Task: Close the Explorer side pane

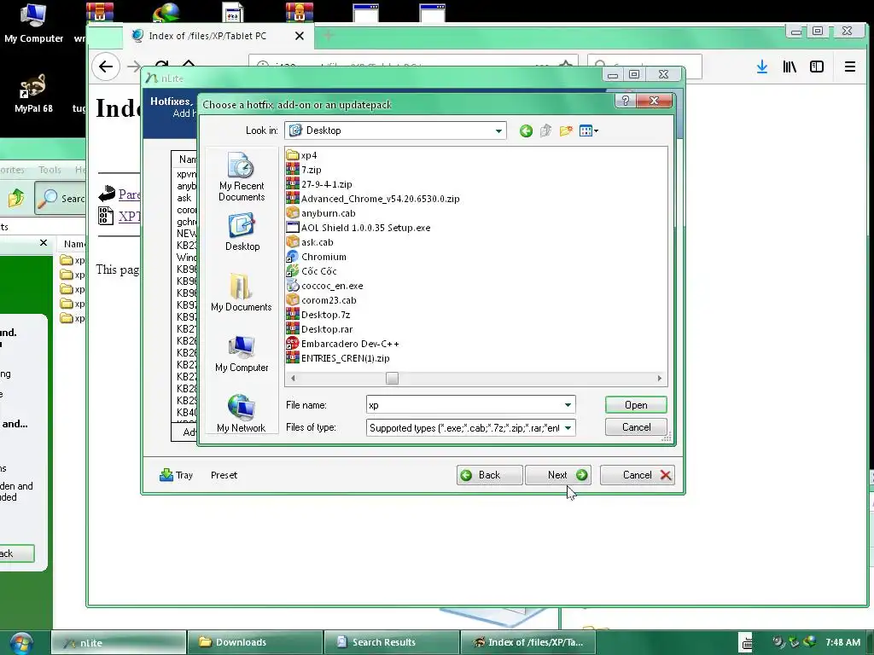Action: pyautogui.click(x=44, y=243)
